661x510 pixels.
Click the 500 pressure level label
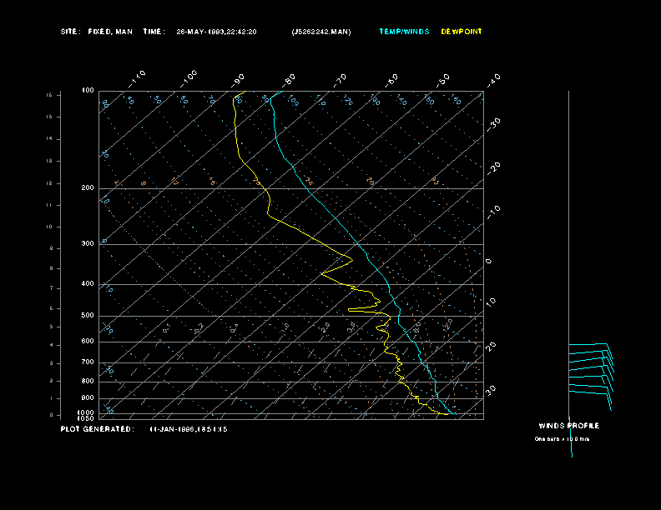(88, 316)
